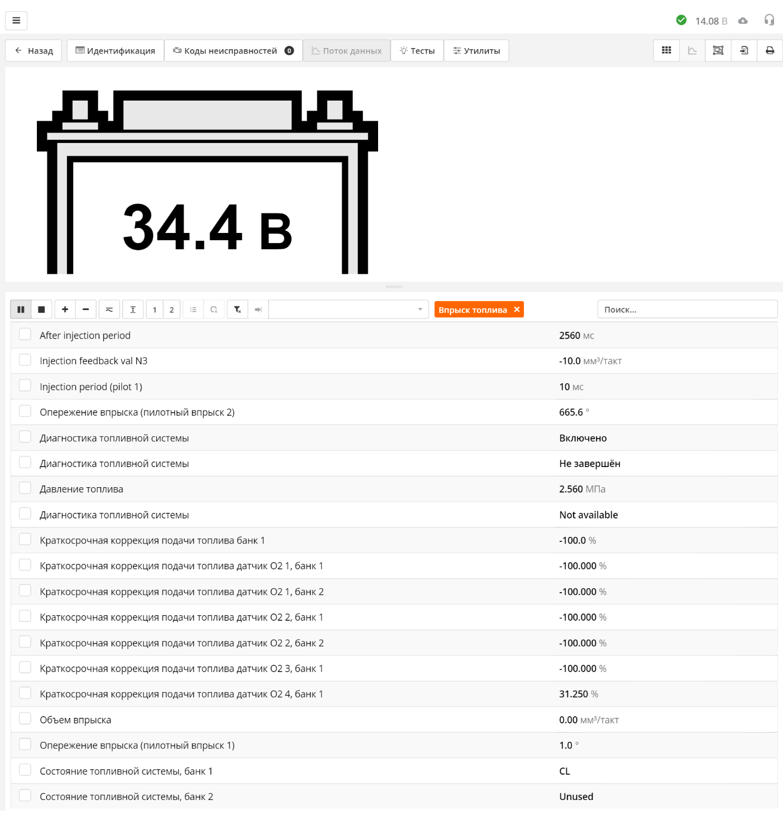Screen dimensions: 783x819
Task: Select row датчик O2 3, банк 1
Action: (x=394, y=669)
